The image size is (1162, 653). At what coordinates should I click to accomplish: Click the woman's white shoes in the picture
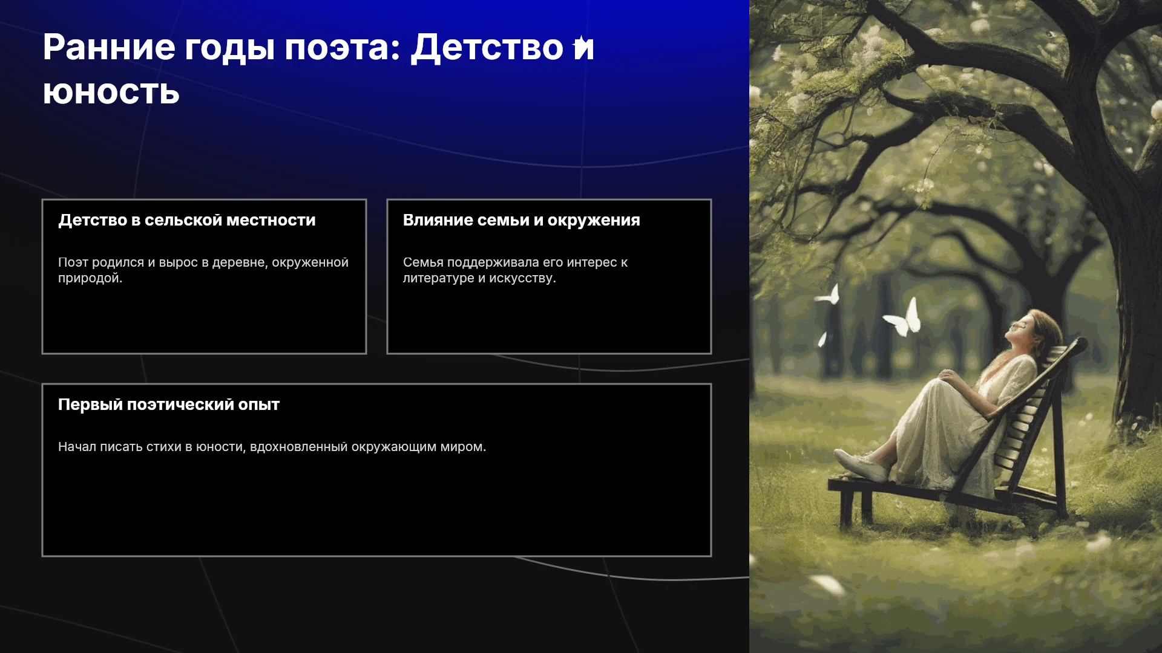861,464
